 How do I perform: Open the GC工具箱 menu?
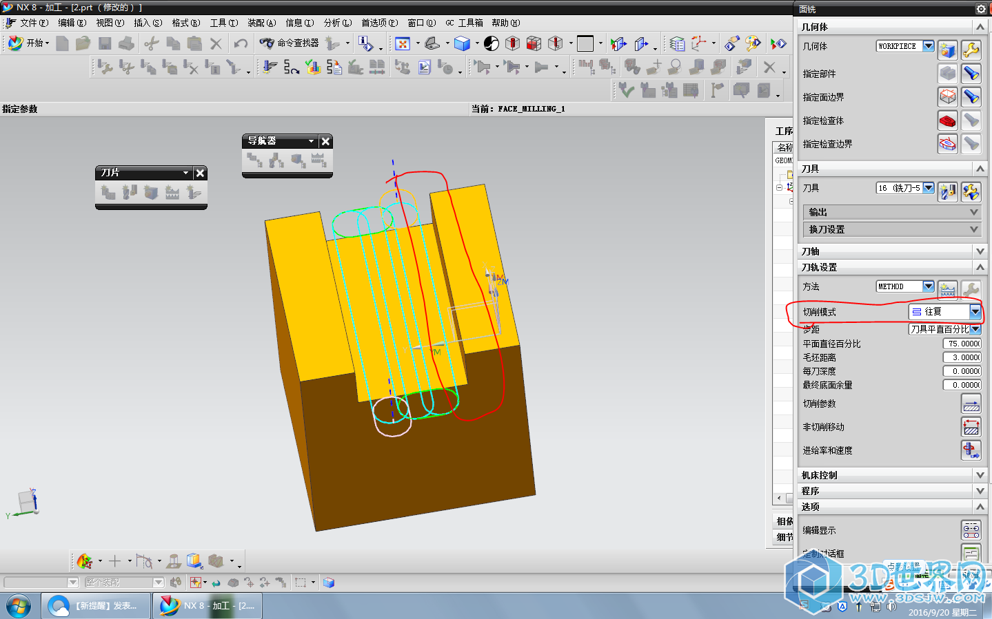(x=464, y=23)
